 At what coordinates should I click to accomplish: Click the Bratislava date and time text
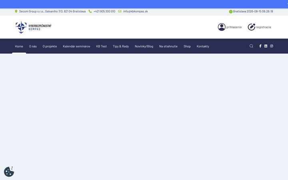(253, 11)
